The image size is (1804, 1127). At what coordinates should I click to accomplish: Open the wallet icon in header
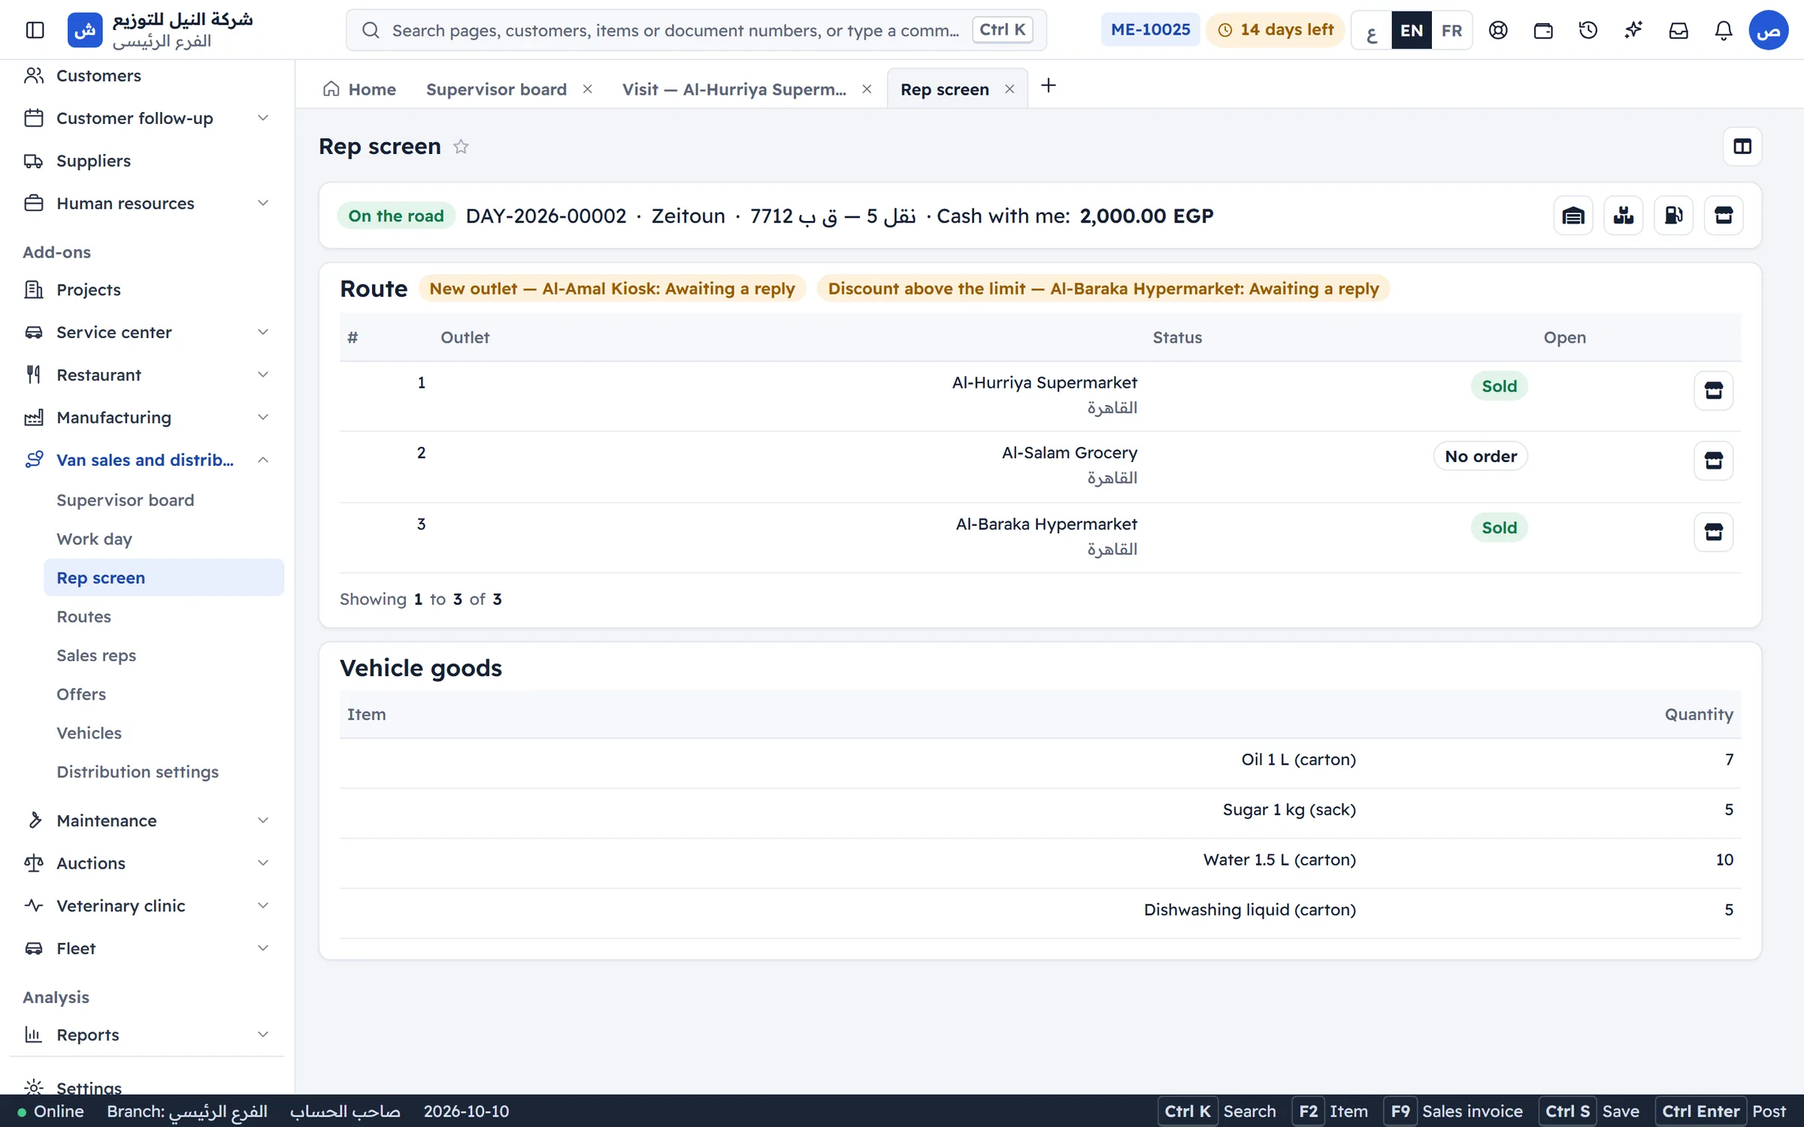pos(1543,30)
